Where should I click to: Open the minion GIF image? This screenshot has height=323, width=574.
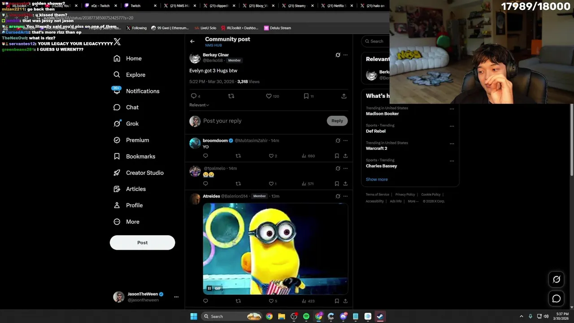pyautogui.click(x=275, y=249)
